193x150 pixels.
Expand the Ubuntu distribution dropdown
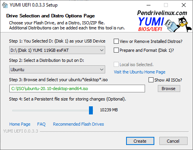pos(57,70)
